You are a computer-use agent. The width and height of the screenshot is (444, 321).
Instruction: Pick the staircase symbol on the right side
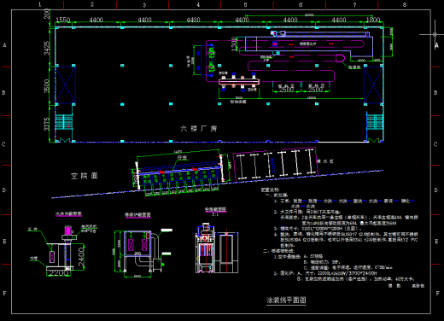(x=375, y=121)
